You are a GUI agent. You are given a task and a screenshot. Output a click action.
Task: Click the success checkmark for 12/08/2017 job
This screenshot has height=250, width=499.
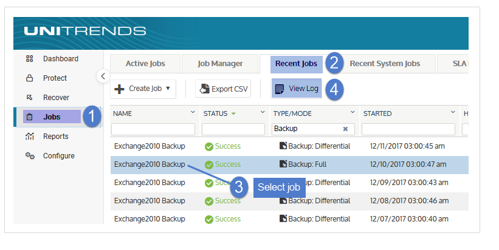209,201
